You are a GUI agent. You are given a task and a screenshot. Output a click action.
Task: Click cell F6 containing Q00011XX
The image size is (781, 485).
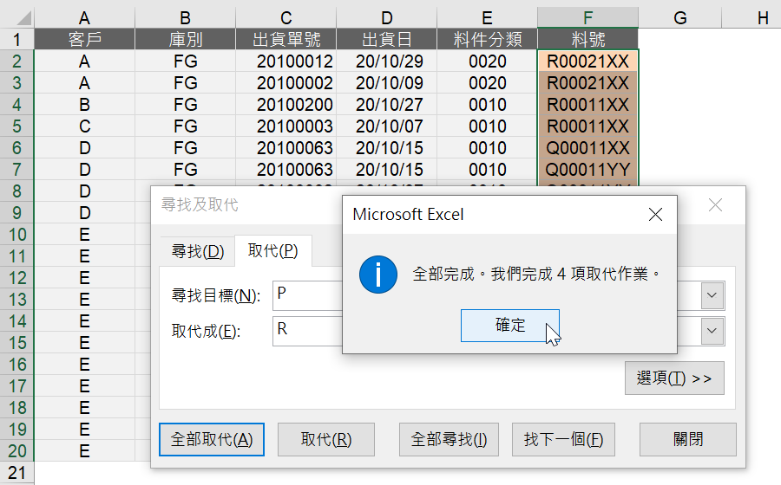click(x=587, y=147)
